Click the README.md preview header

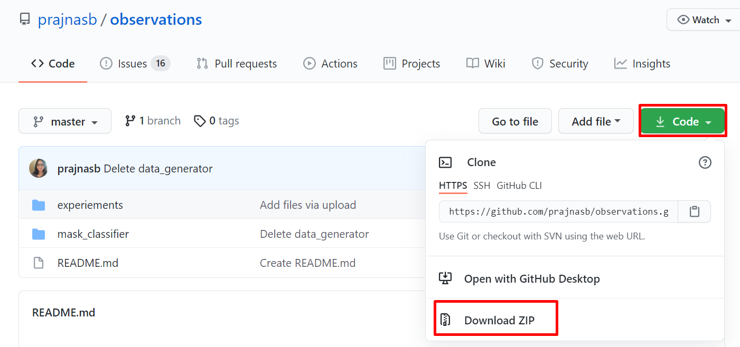(64, 313)
